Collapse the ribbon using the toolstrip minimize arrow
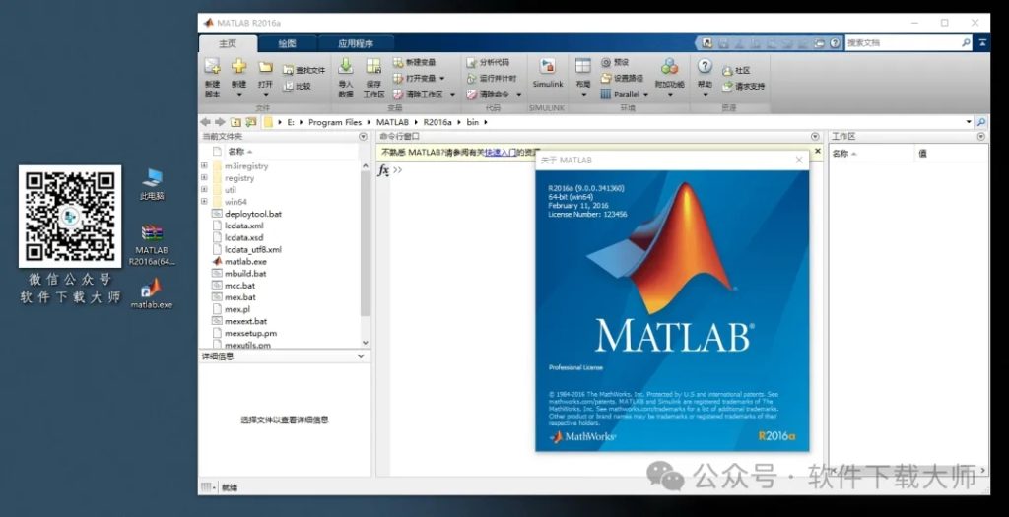Screen dimensions: 1009x517 [x=982, y=43]
